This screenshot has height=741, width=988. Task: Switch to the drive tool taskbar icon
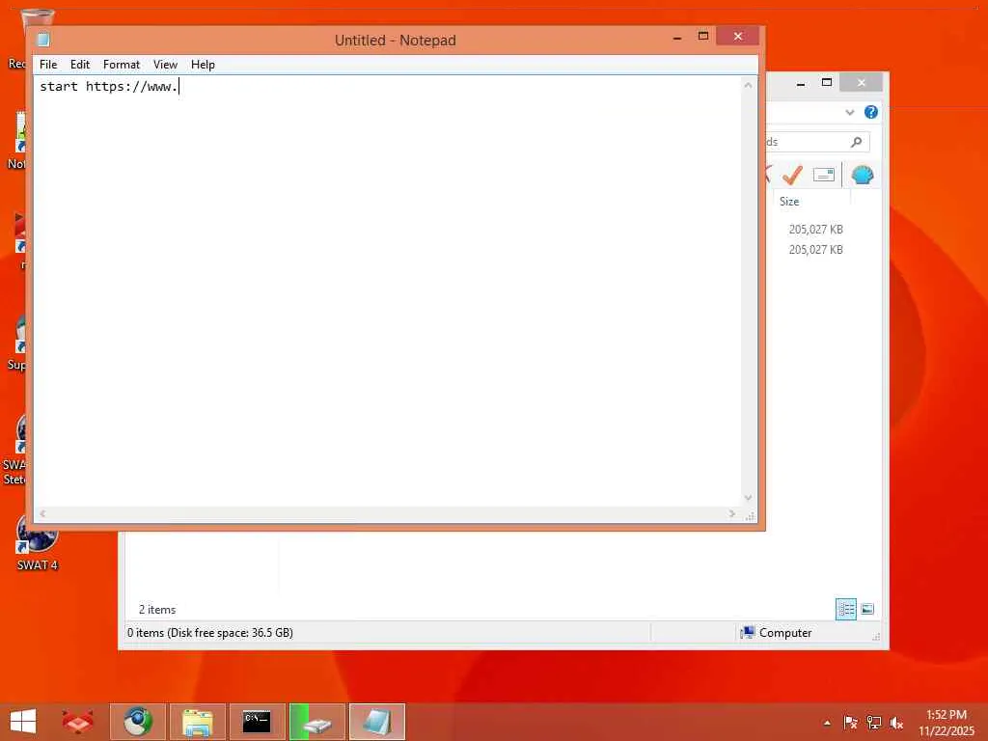click(x=316, y=722)
